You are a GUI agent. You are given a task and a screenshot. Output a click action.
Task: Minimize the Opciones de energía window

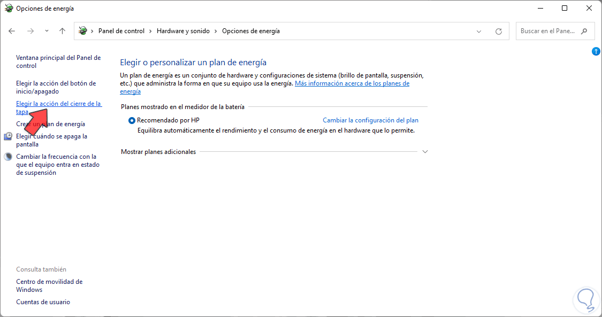click(540, 8)
